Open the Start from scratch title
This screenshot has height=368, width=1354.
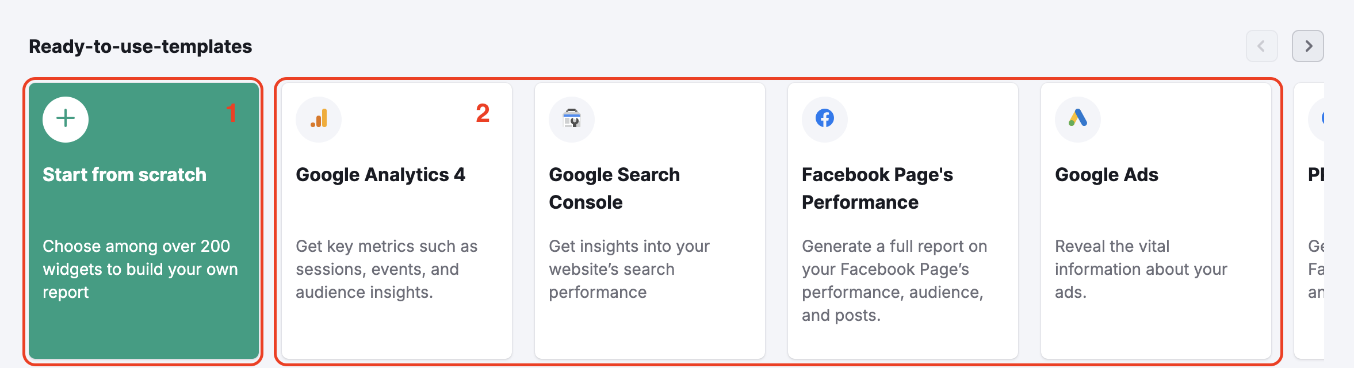point(124,175)
